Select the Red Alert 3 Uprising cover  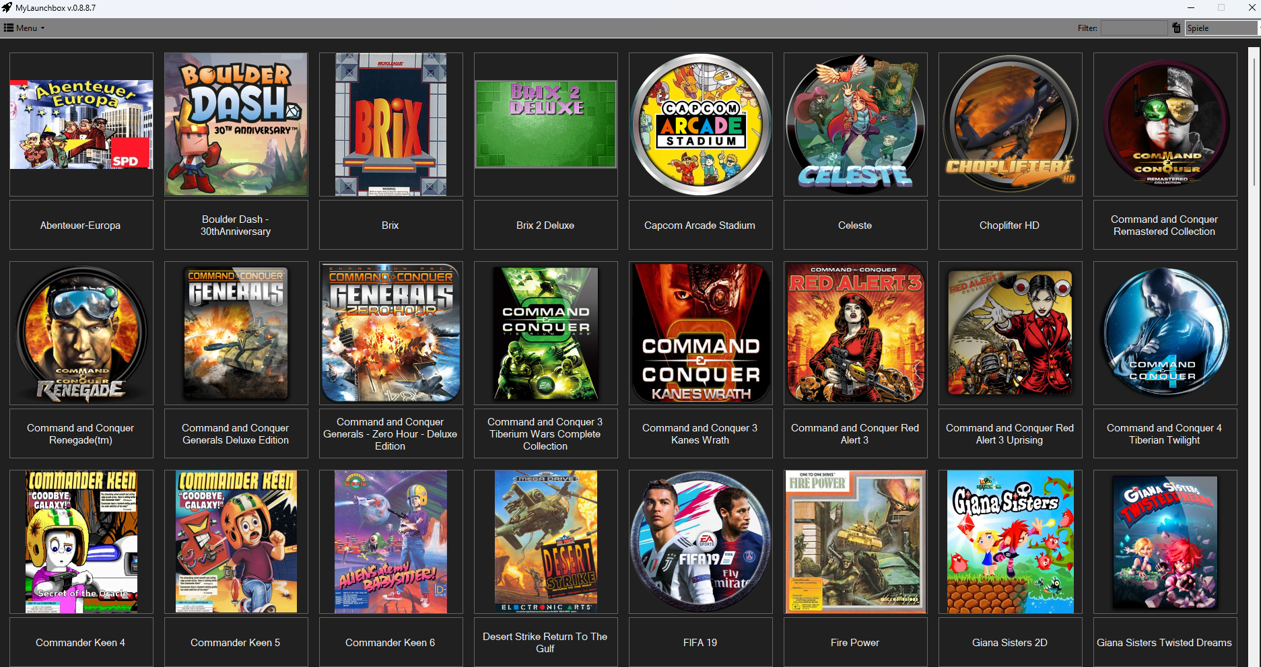1011,333
